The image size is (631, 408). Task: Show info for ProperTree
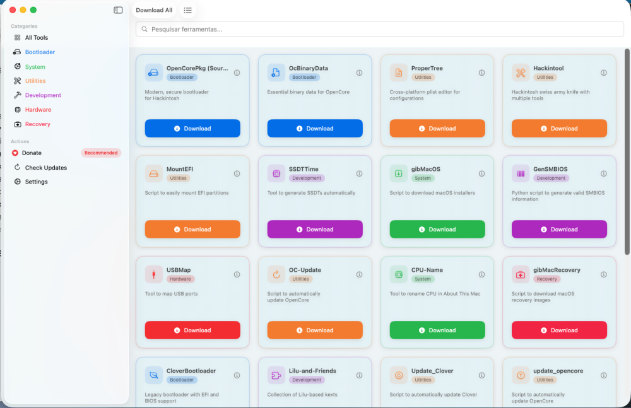(481, 73)
